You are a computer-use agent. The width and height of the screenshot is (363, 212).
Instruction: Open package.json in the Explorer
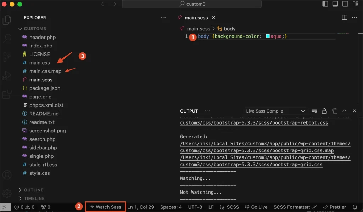point(45,88)
